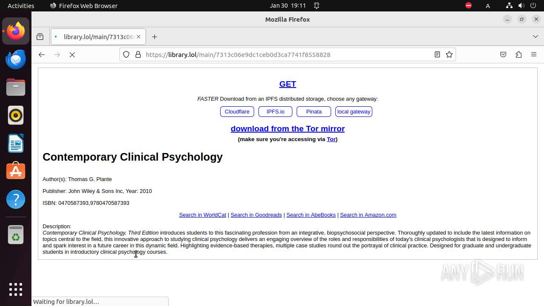
Task: Bookmark this page with star icon
Action: tap(449, 55)
